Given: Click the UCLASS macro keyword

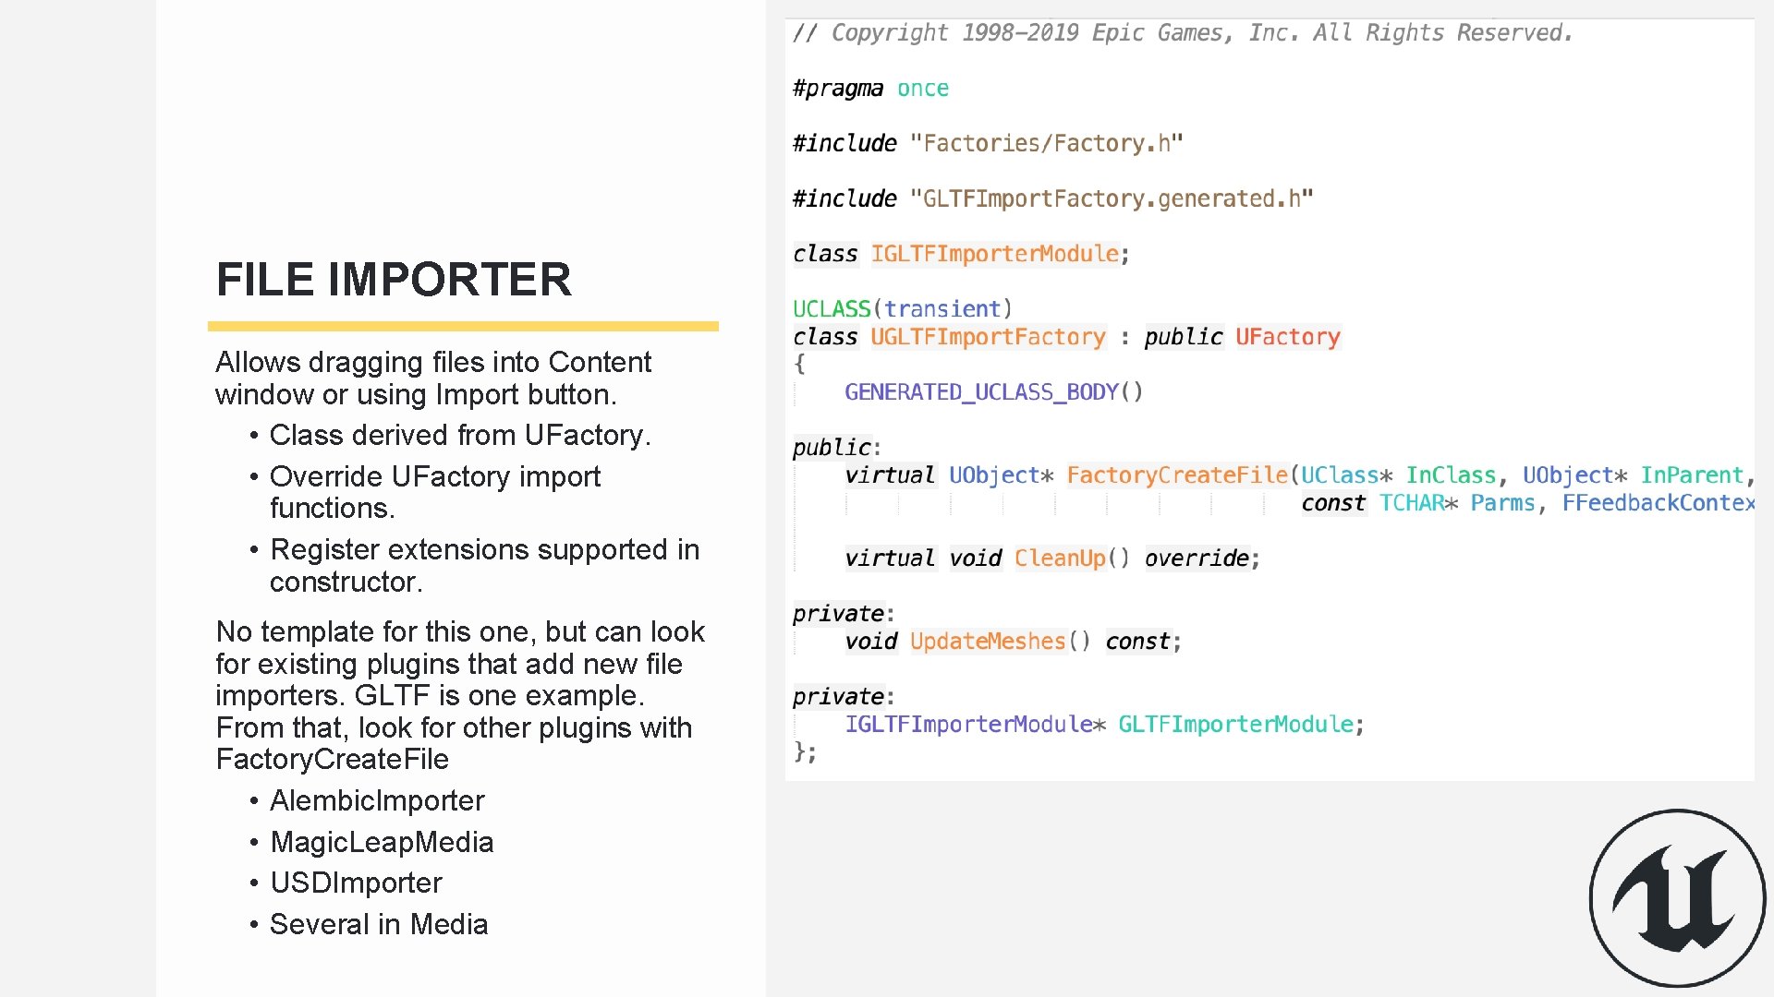Looking at the screenshot, I should click(x=832, y=309).
